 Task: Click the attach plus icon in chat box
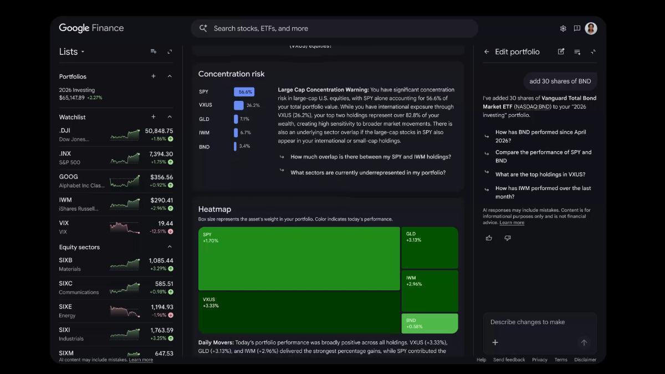(x=495, y=342)
